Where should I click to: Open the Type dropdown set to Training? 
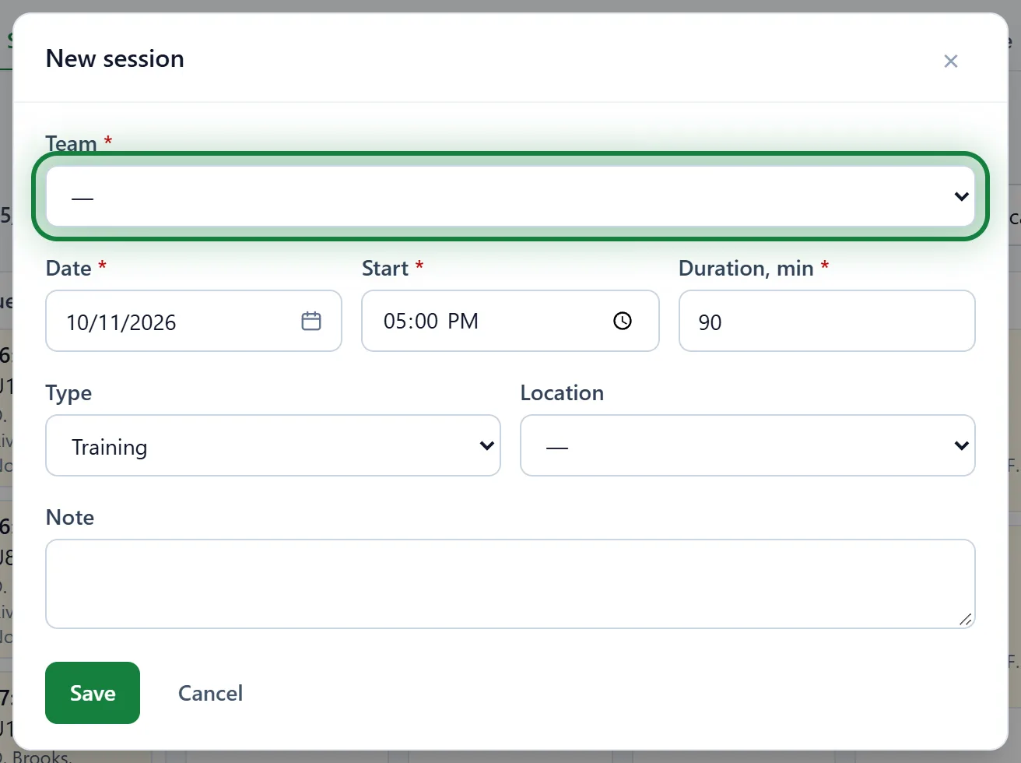[273, 445]
